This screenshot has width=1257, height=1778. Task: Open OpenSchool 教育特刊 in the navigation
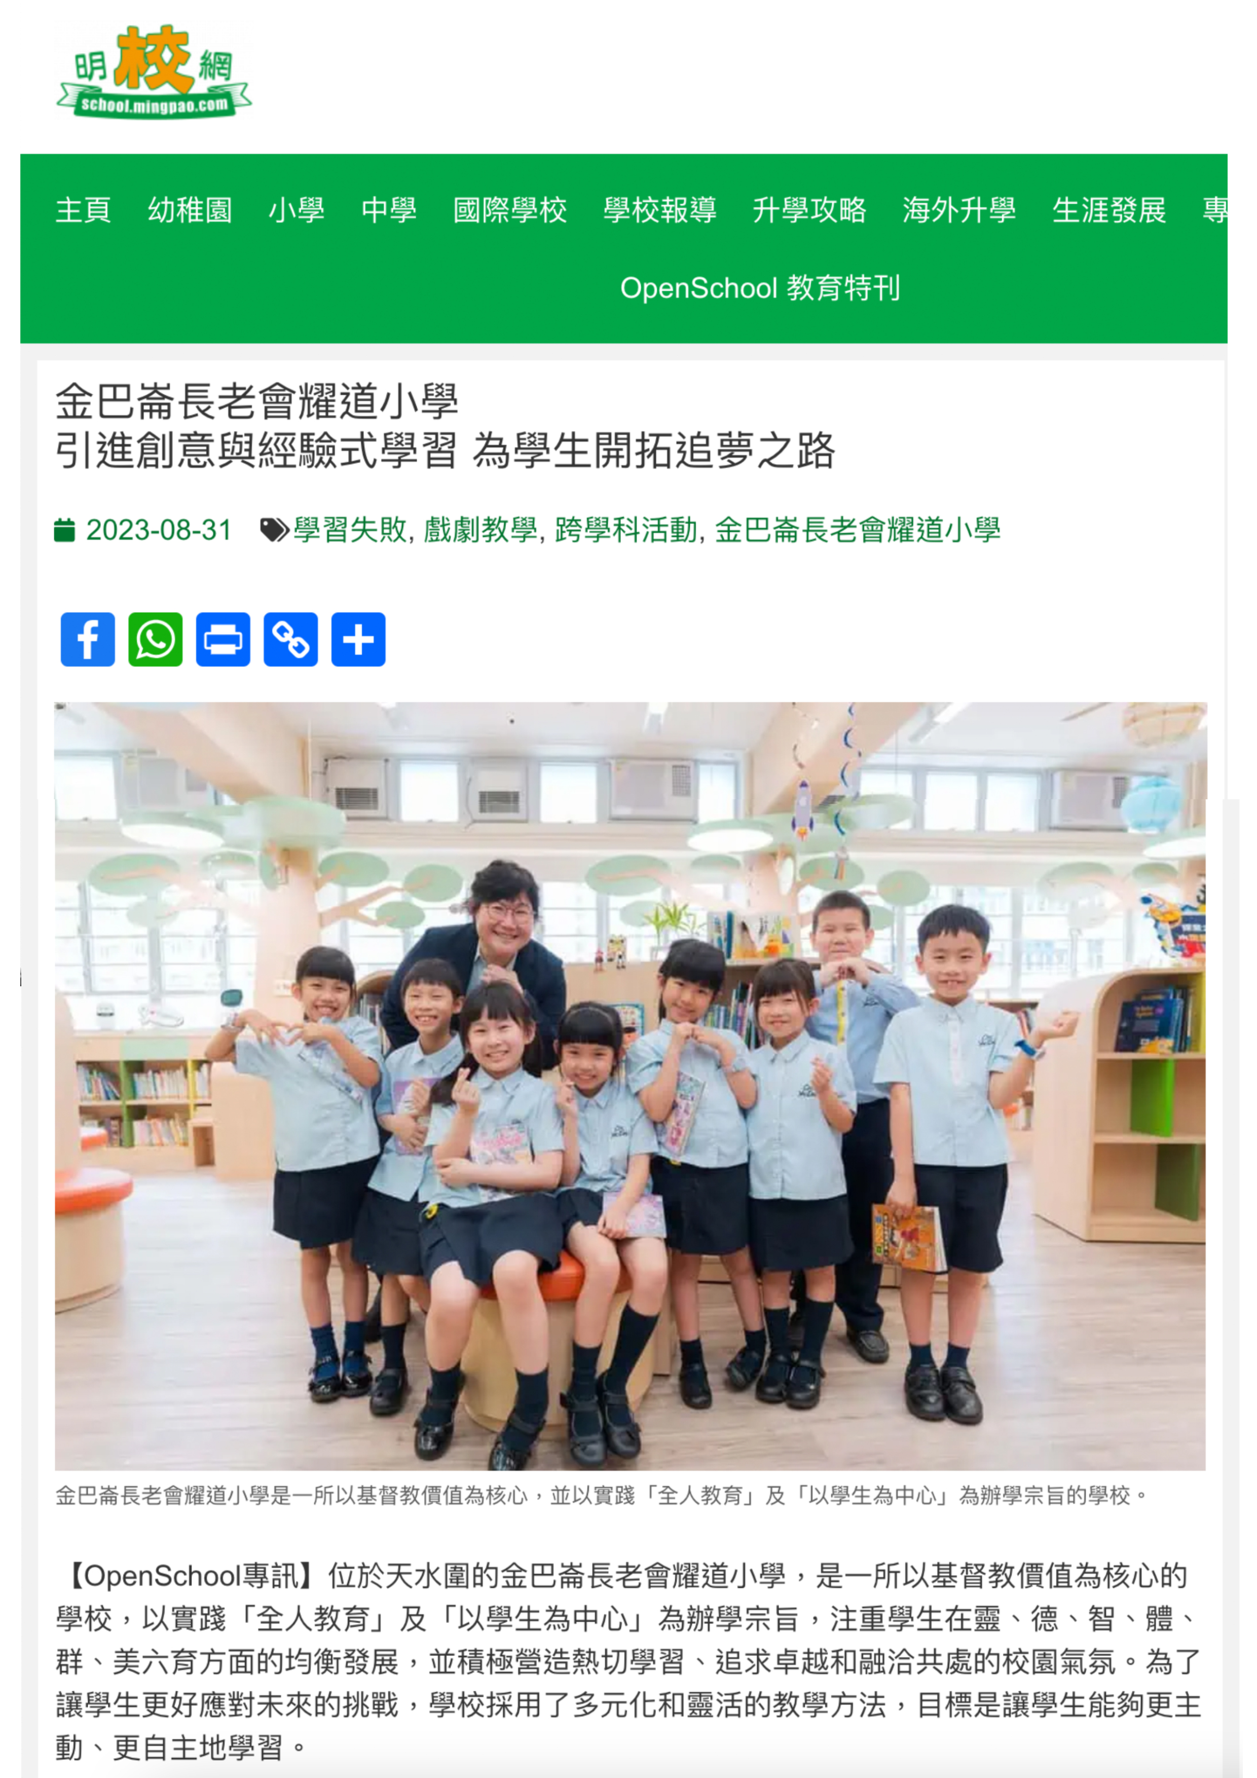(760, 288)
